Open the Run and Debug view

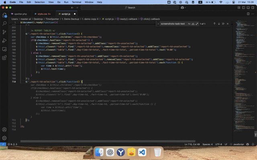(4, 40)
